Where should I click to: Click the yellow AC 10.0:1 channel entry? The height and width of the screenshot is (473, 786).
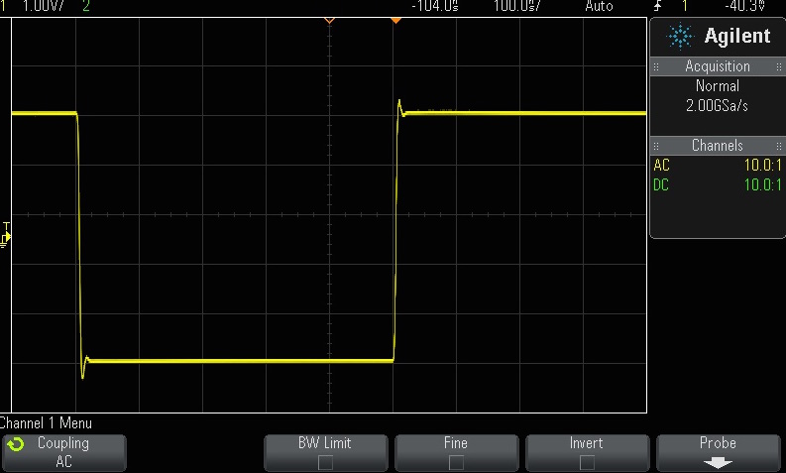tap(717, 166)
